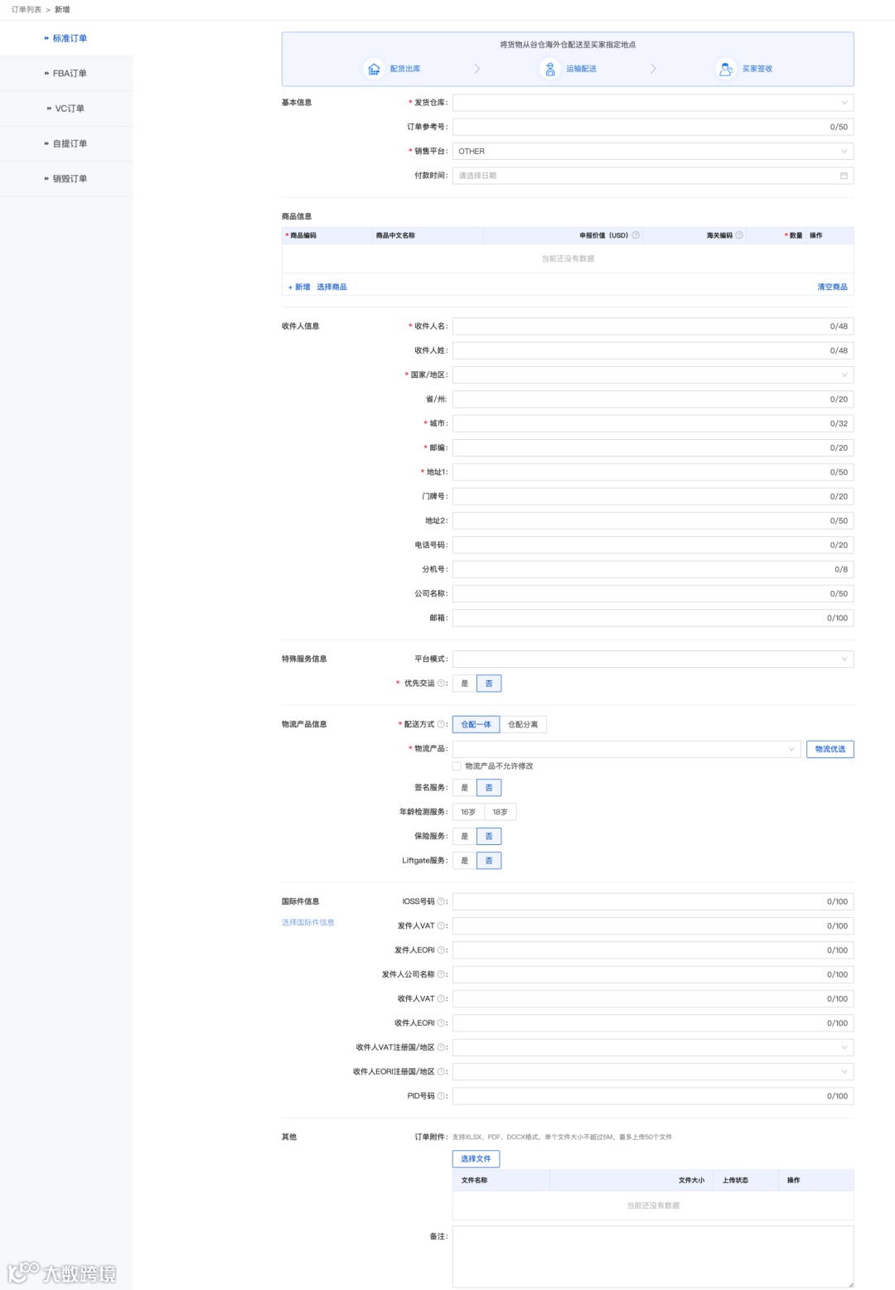
Task: Click 选择国际件信息 link
Action: [x=308, y=923]
